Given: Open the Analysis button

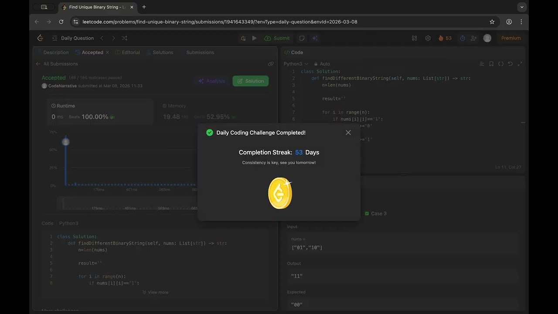Looking at the screenshot, I should [212, 81].
